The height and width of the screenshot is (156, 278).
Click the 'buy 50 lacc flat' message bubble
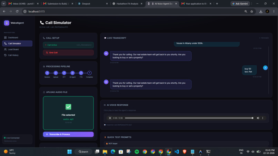point(249,70)
